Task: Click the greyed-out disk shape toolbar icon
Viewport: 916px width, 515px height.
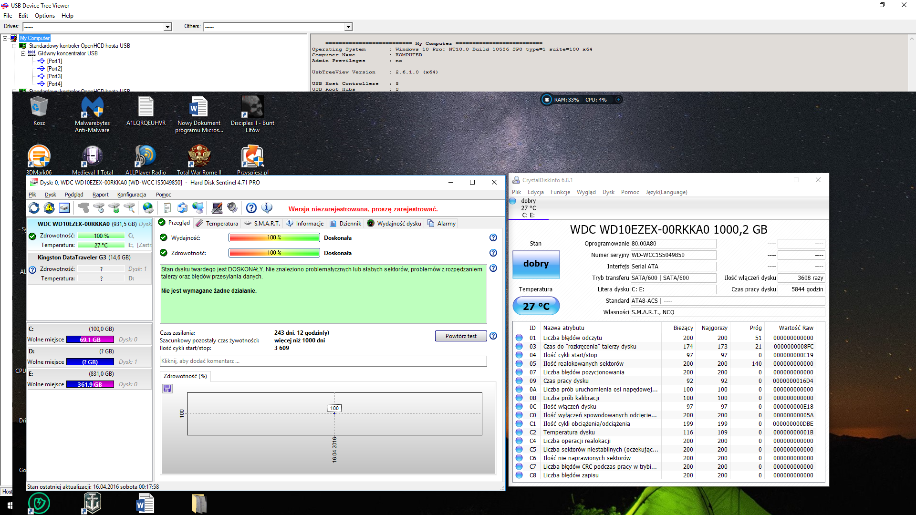Action: click(x=83, y=208)
